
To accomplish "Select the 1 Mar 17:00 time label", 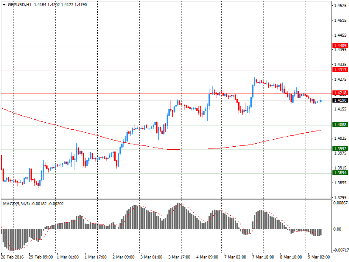I will pos(96,257).
